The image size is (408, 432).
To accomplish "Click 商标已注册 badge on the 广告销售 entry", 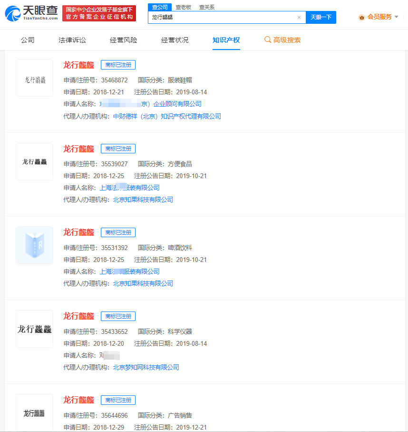I will [x=118, y=400].
